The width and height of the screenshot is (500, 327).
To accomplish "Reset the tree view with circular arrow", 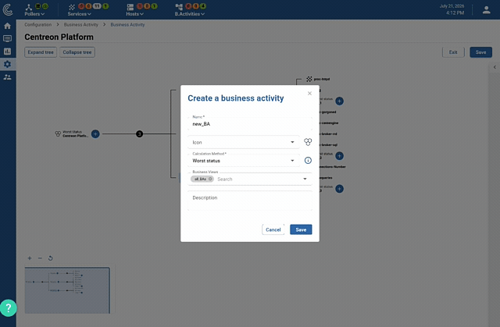I will (50, 258).
